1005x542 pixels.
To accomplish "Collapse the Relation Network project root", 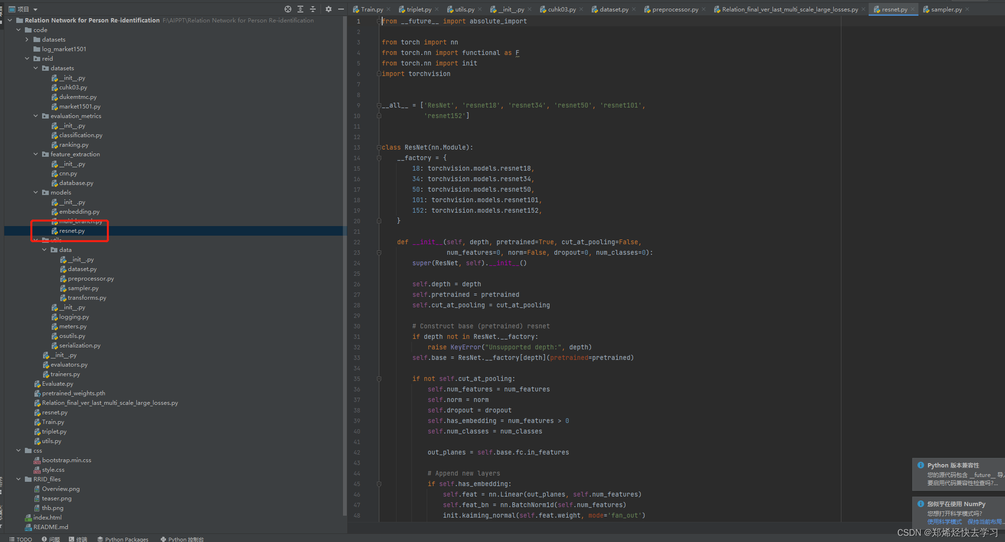I will tap(10, 20).
